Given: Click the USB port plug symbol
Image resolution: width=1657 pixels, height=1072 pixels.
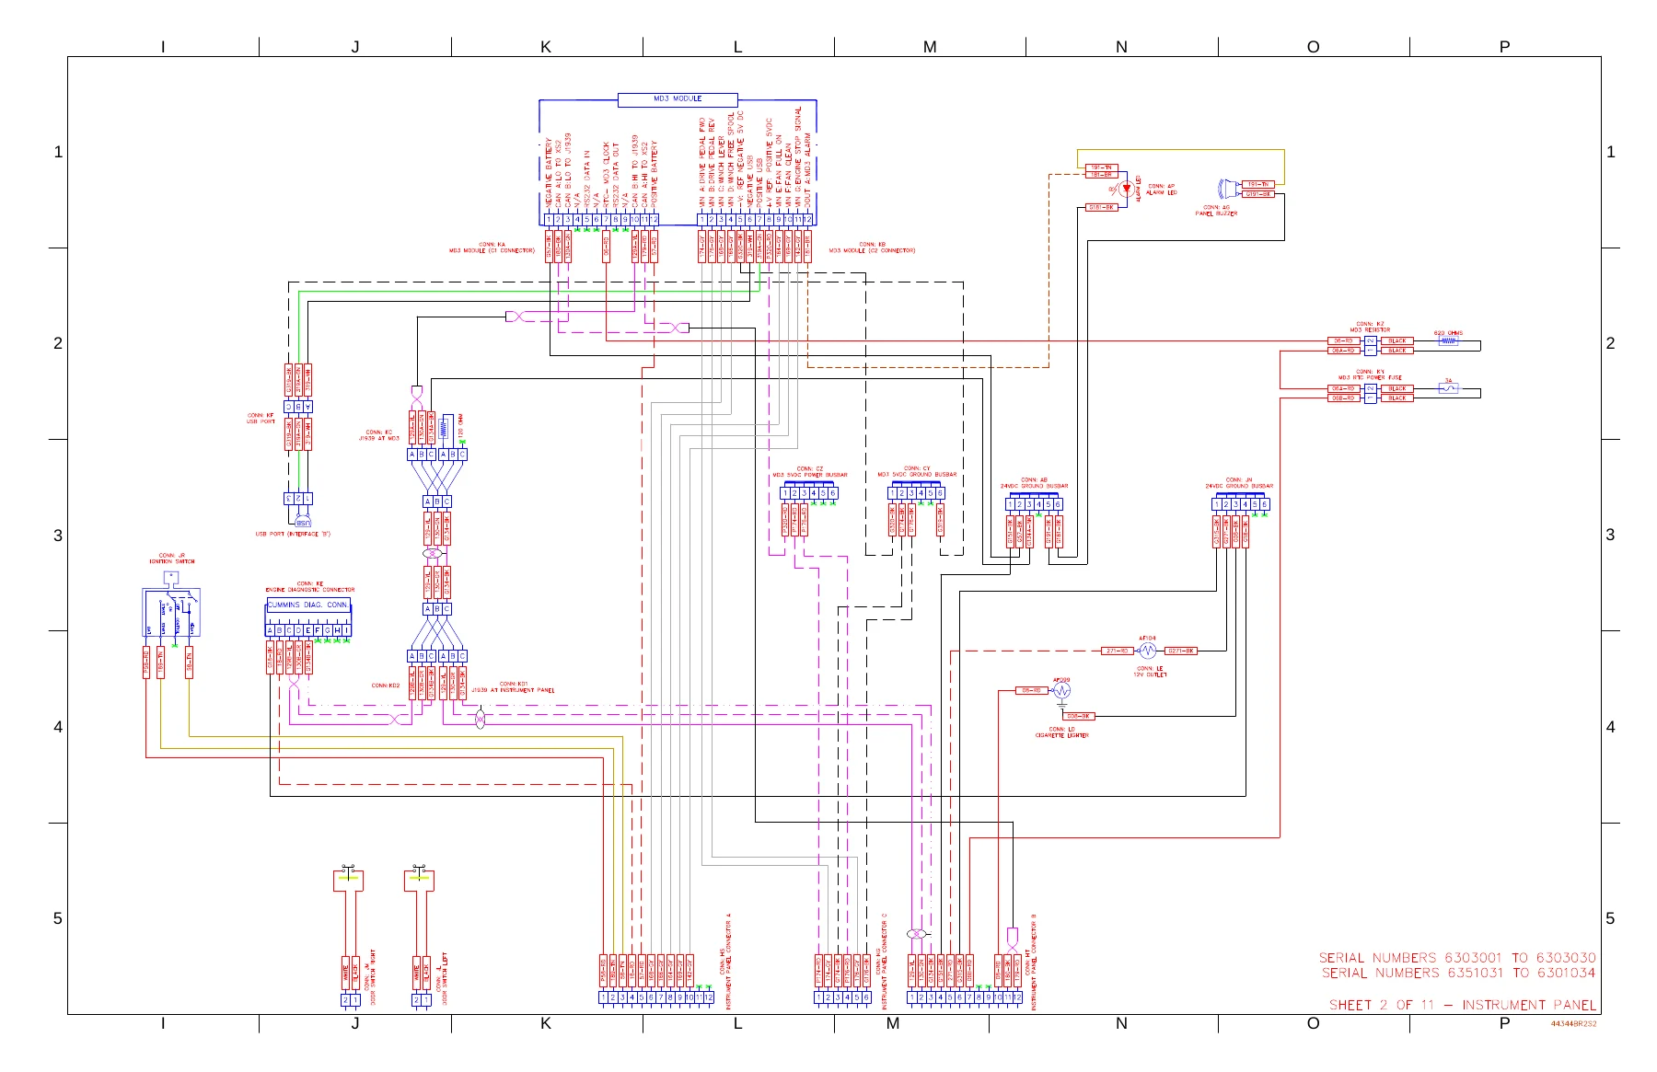Looking at the screenshot, I should point(303,522).
